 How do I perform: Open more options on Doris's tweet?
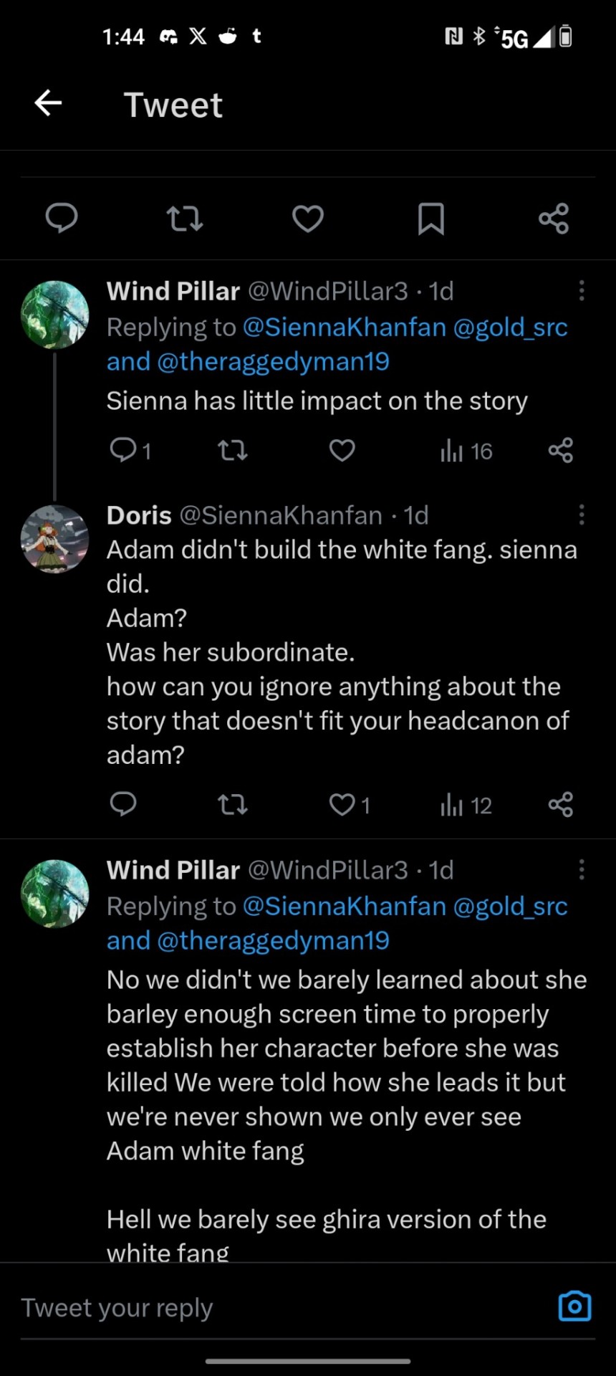[582, 515]
